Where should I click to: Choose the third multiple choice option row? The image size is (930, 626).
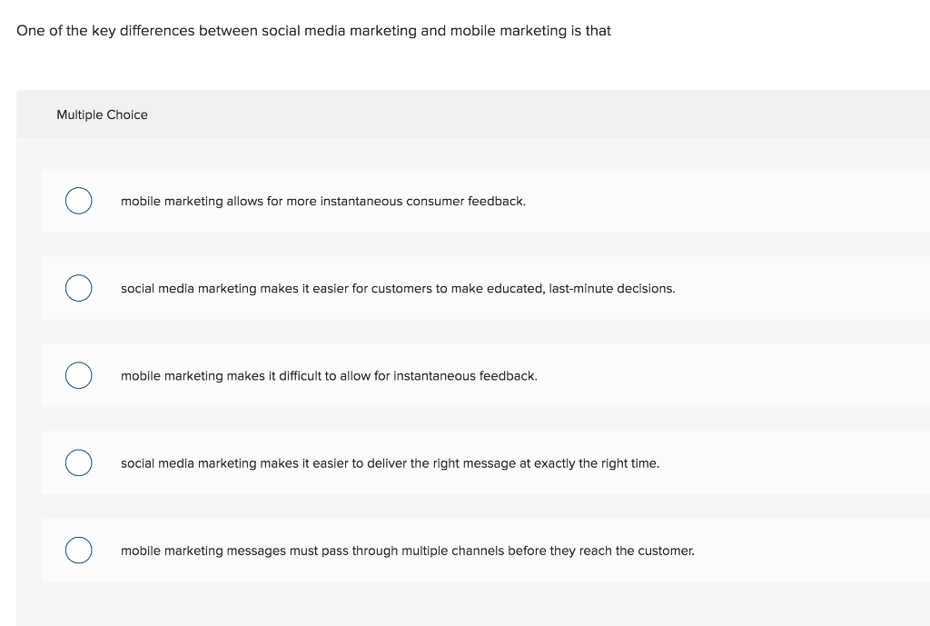(454, 374)
